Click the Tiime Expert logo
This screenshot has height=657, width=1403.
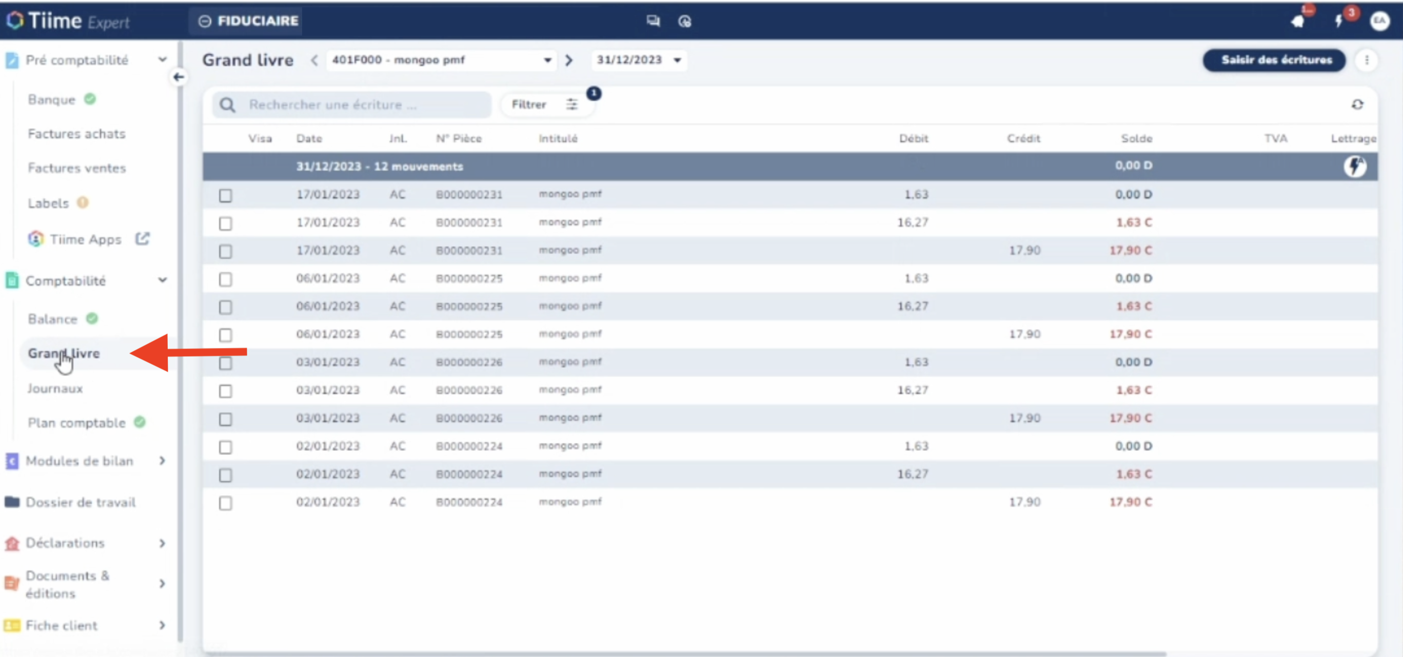coord(68,20)
